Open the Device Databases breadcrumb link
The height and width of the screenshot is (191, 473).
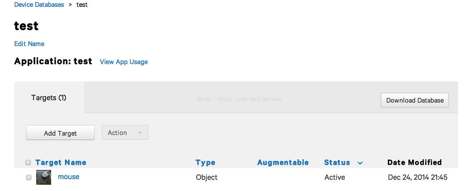[39, 5]
